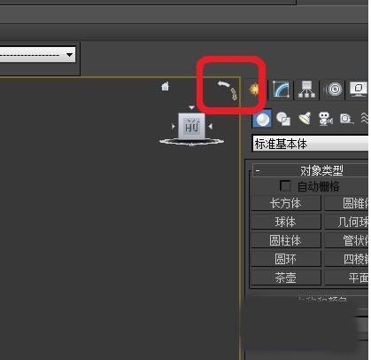Select the Shapes category icon
Screen dimensions: 371x360
coord(283,119)
